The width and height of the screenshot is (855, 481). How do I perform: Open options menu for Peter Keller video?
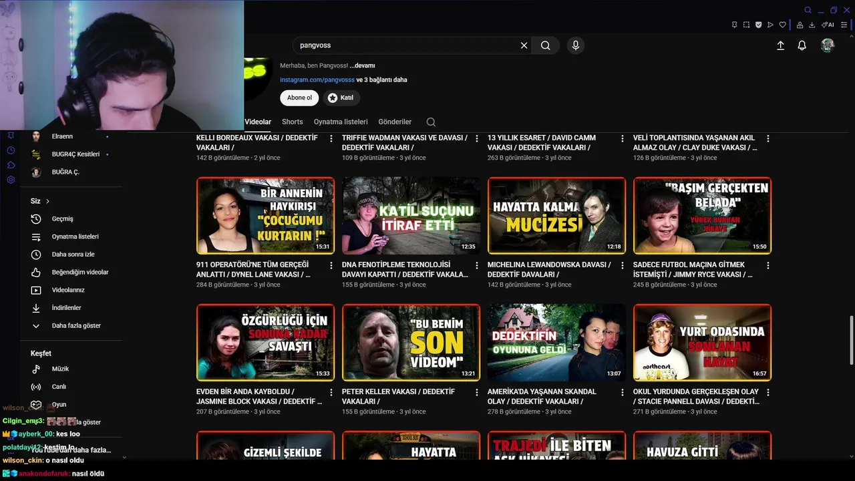(477, 392)
